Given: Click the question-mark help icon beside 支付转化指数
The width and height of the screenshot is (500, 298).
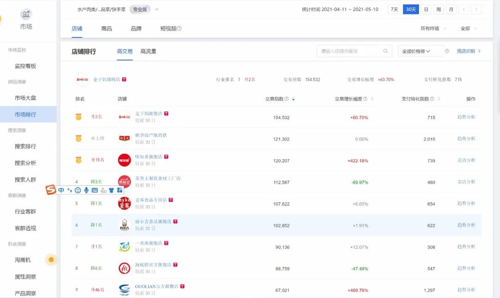Looking at the screenshot, I should 433,98.
